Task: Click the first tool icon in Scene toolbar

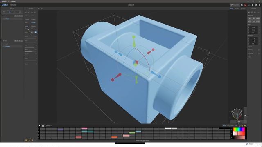Action: point(5,12)
